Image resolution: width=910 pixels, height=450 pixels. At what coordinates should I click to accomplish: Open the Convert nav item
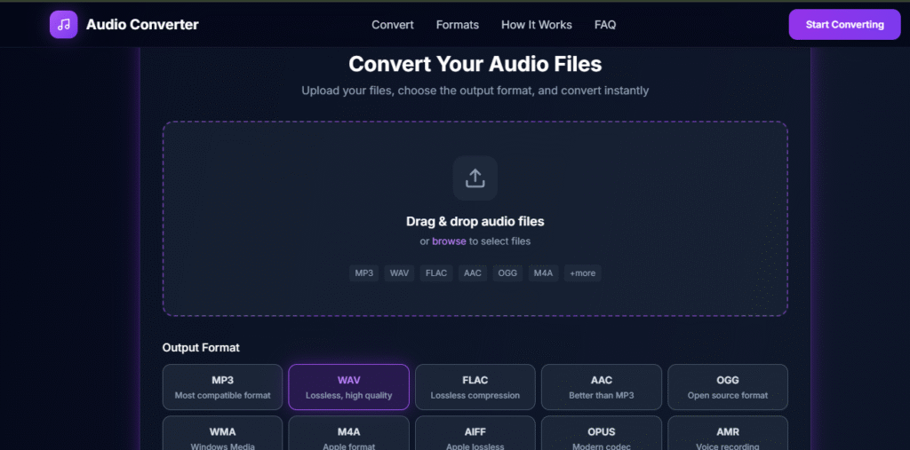tap(392, 25)
